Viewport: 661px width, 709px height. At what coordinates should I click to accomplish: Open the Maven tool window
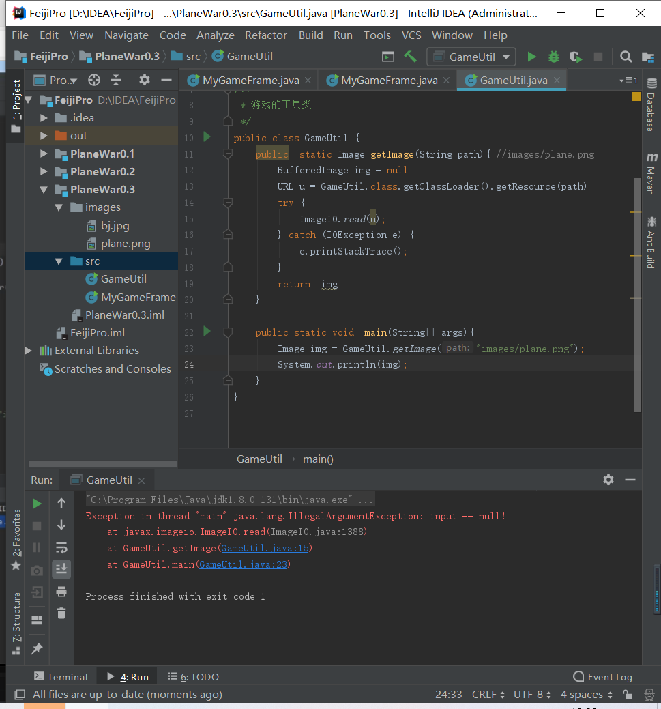651,174
